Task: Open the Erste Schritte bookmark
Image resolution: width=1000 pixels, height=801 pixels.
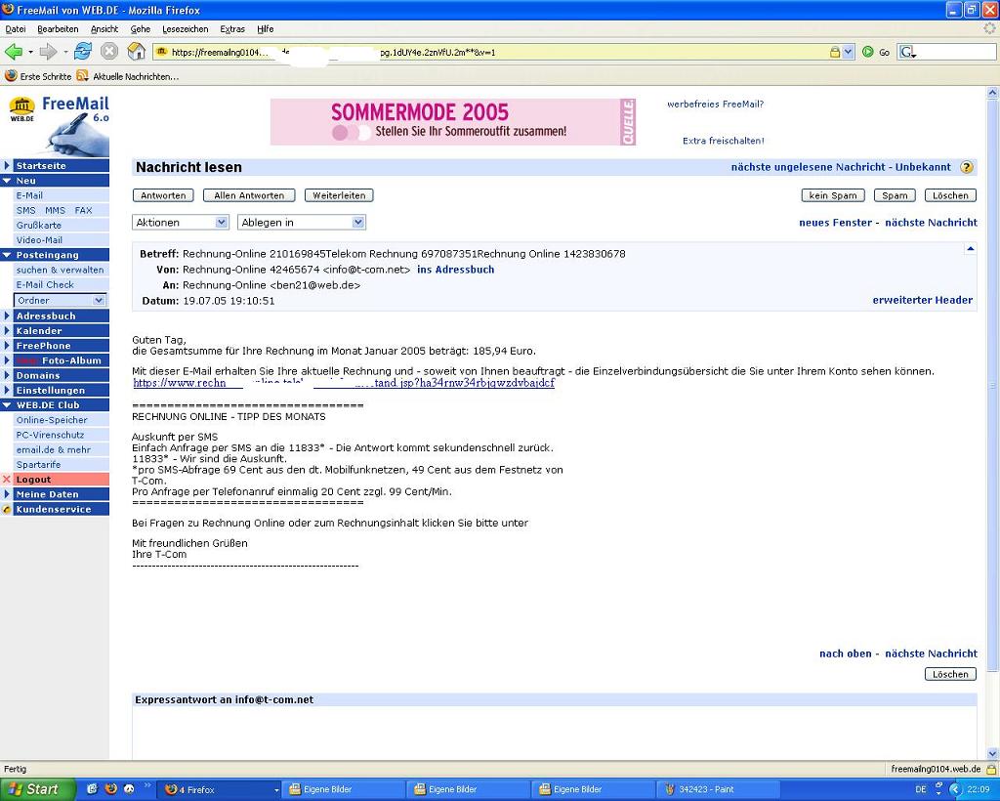Action: 38,76
